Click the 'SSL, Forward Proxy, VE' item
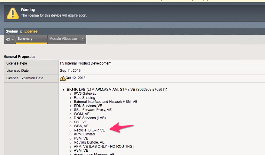Image resolution: width=265 pixels, height=155 pixels. (x=93, y=110)
